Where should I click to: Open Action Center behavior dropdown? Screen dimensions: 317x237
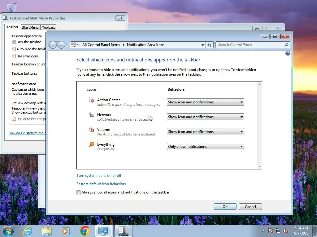206,102
